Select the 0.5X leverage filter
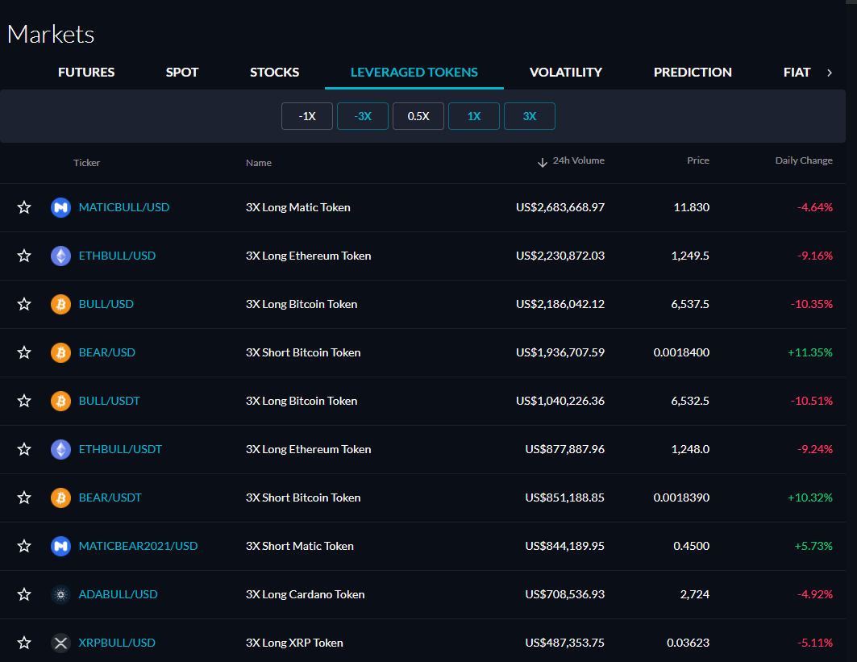Screen dimensions: 857x662 [x=418, y=116]
